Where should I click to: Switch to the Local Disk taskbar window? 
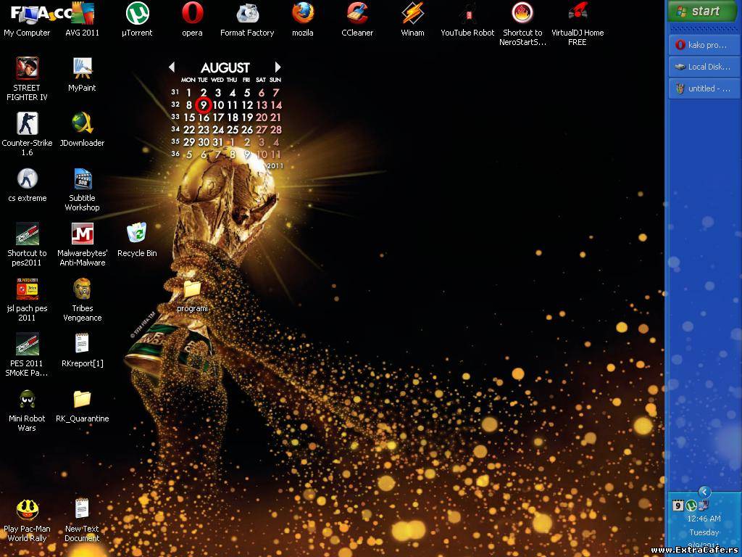click(704, 67)
